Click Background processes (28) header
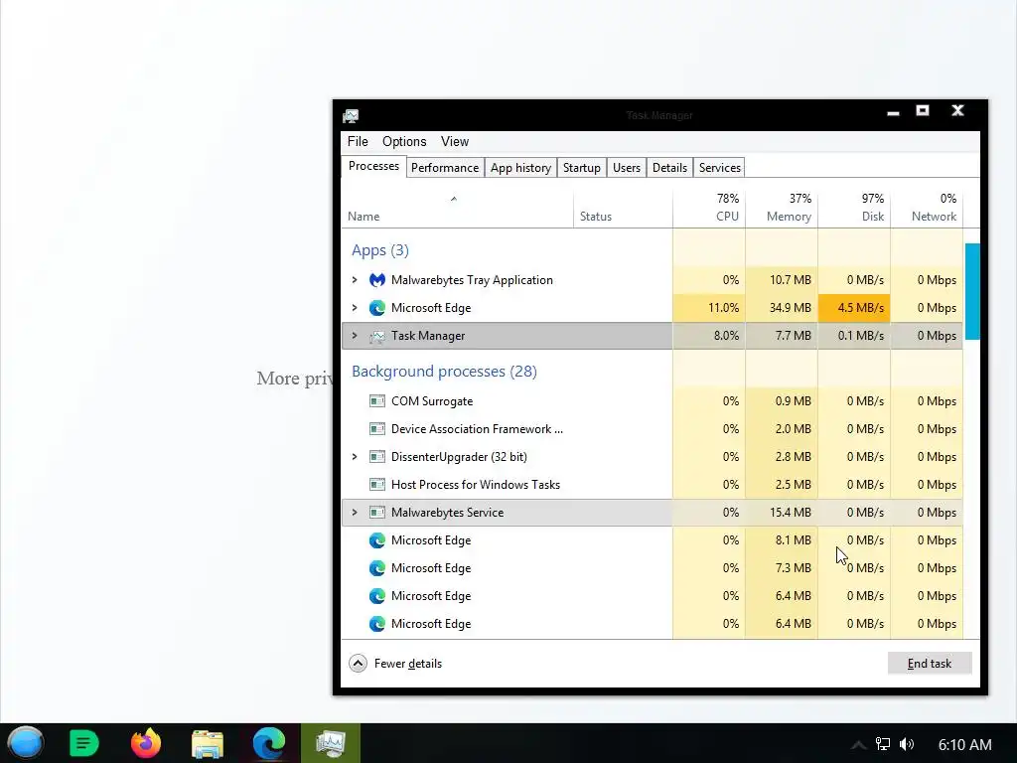 click(x=444, y=372)
